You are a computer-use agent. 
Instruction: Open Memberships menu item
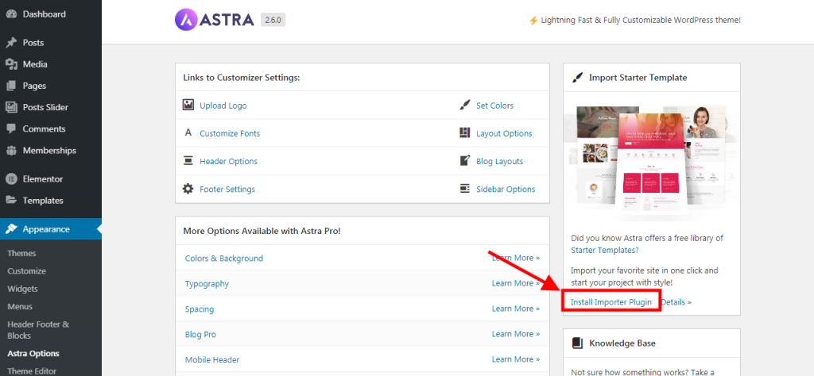[x=51, y=151]
